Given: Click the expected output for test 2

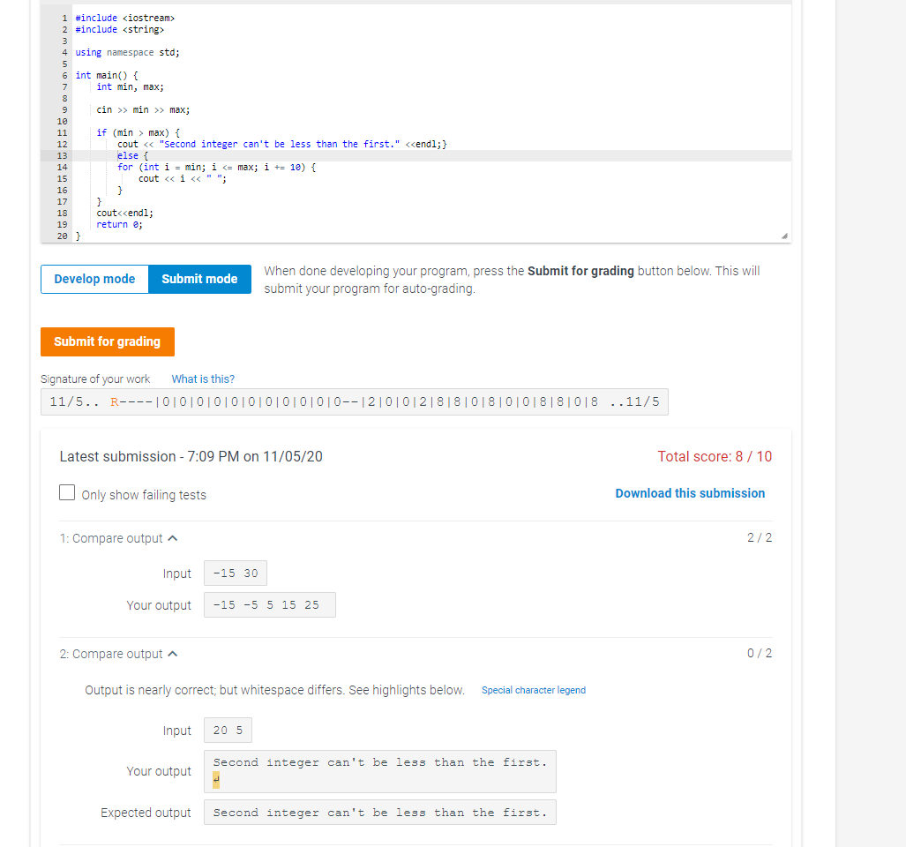Looking at the screenshot, I should coord(379,812).
